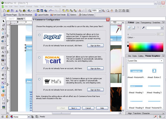Viewport: 166px width, 119px height.
Task: Switch to the Swatches tab
Action: pos(156,23)
